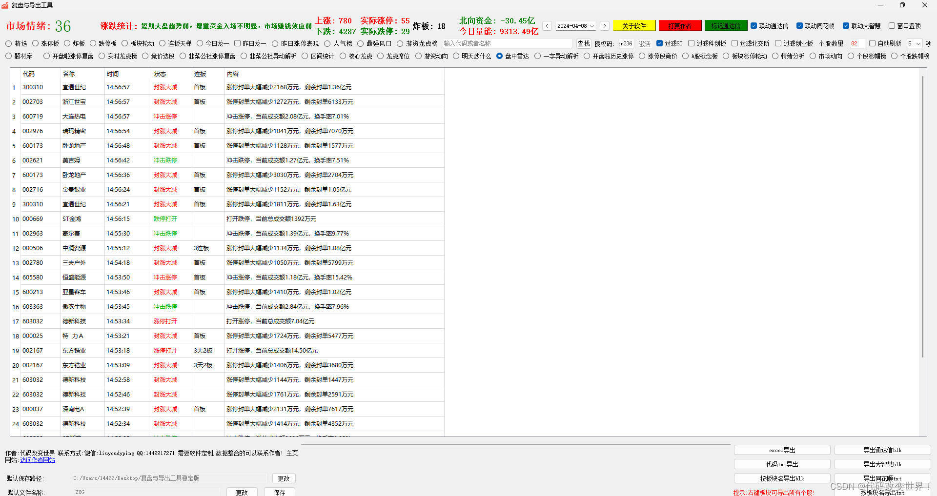Select the 开盘啦涨停复盘 radio option
This screenshot has height=496, width=937.
coord(46,56)
